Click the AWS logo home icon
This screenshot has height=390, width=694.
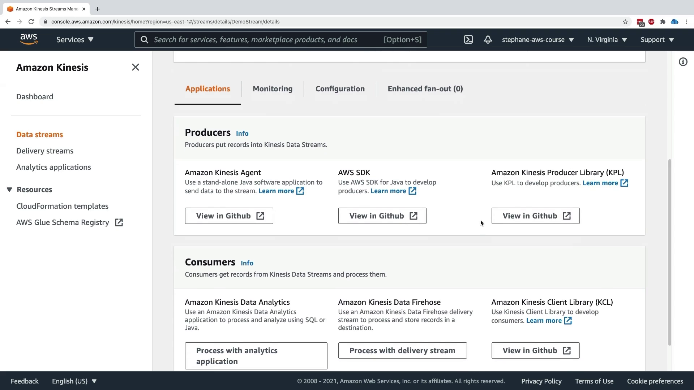tap(29, 39)
